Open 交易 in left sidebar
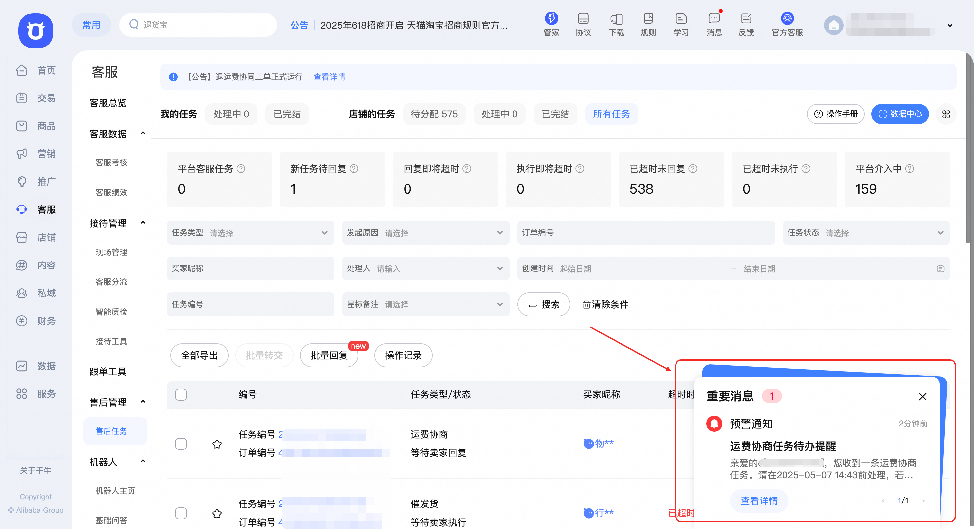This screenshot has height=529, width=974. click(36, 98)
